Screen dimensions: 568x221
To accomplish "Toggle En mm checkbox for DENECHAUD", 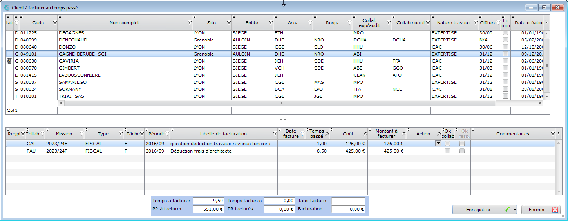I will coord(505,40).
